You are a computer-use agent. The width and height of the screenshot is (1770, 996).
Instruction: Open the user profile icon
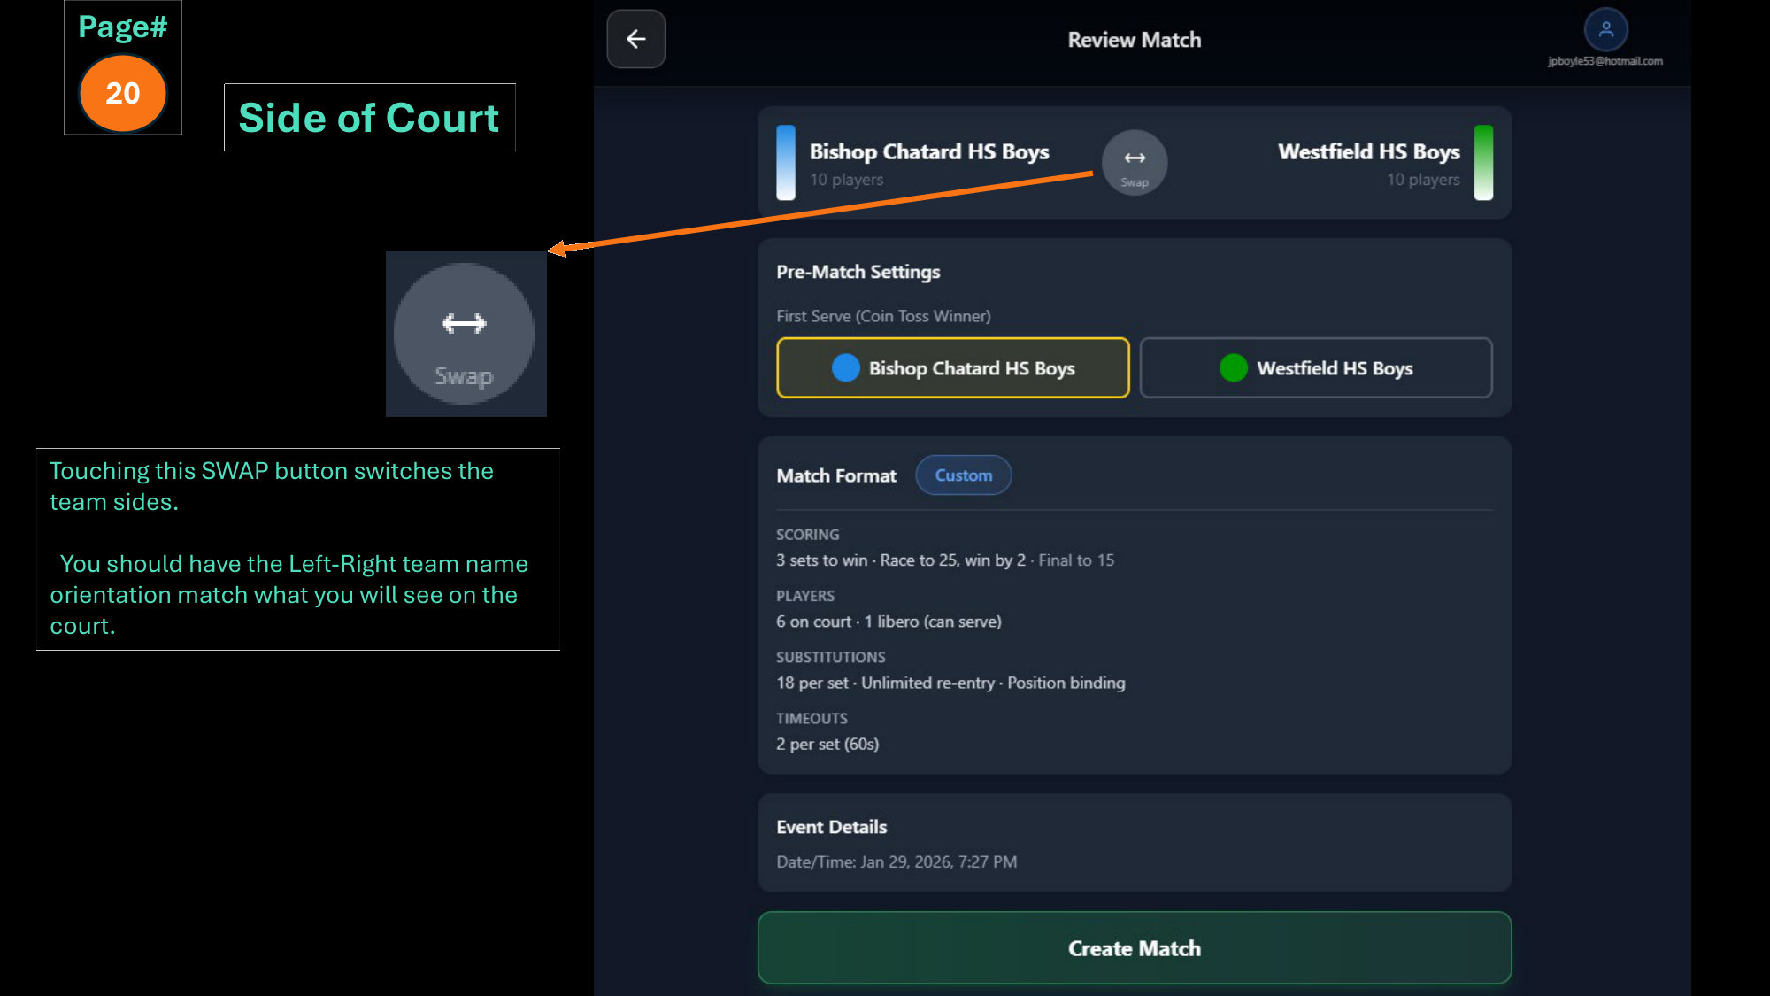coord(1605,29)
